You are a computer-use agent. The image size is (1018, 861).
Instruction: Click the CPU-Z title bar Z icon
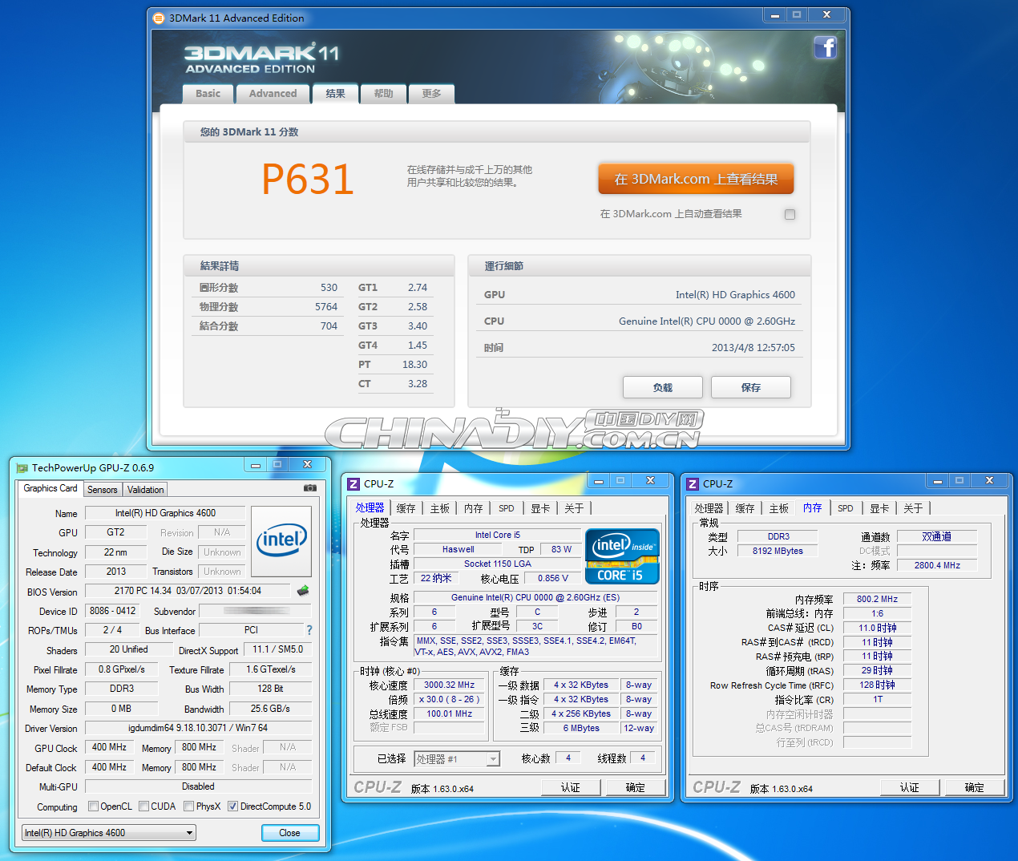click(353, 483)
